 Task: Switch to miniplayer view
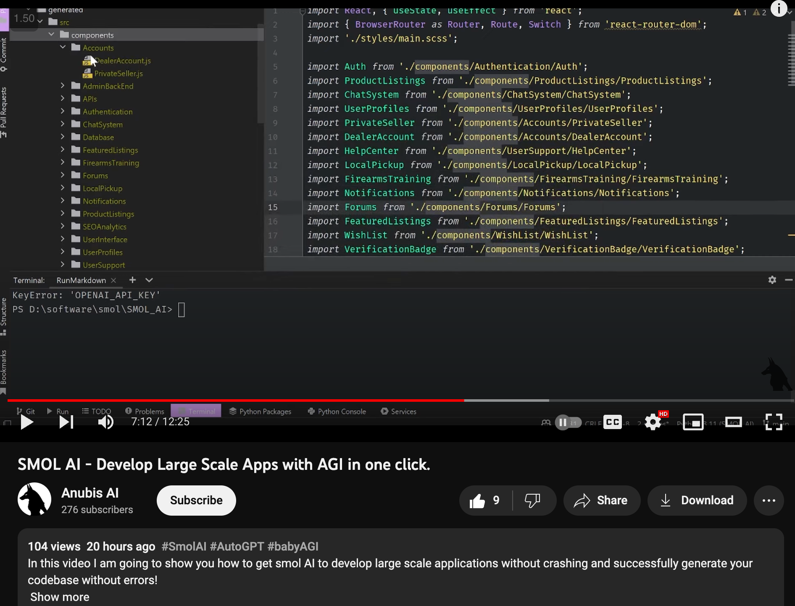tap(693, 422)
